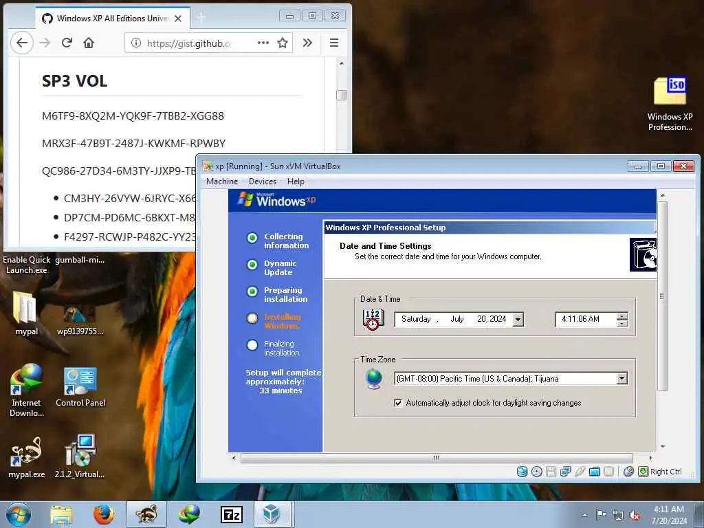Click the hard disk indicator in VirtualBox status bar
704x528 pixels.
click(x=522, y=472)
